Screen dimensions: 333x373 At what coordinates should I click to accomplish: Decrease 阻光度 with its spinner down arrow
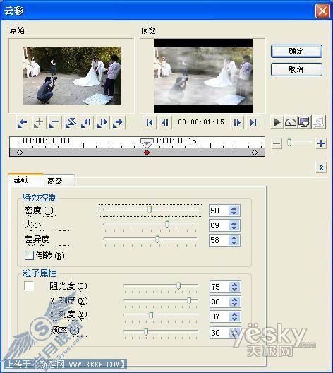tap(234, 289)
